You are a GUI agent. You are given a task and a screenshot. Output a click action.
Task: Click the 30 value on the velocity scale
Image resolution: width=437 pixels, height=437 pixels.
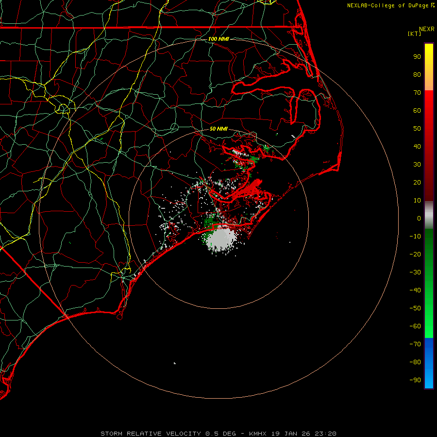[x=417, y=165]
